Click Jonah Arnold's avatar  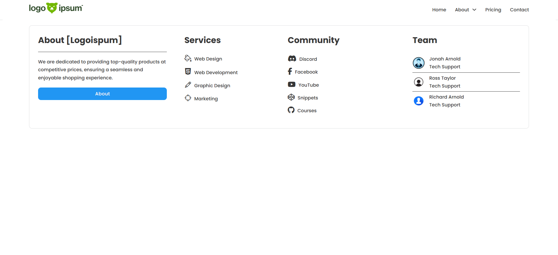click(x=419, y=63)
